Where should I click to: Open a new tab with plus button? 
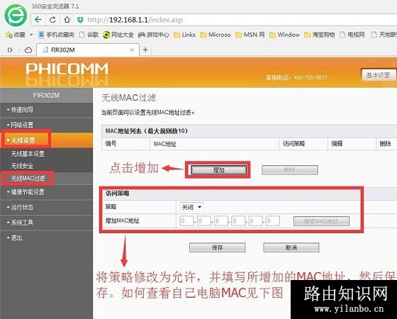point(145,50)
